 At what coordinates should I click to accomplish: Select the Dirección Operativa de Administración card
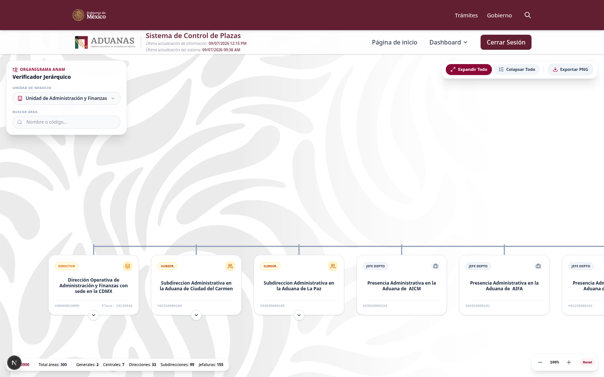[94, 285]
